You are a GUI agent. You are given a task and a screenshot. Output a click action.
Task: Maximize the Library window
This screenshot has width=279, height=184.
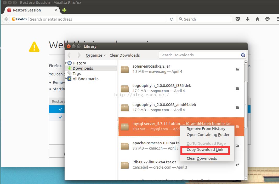point(78,46)
